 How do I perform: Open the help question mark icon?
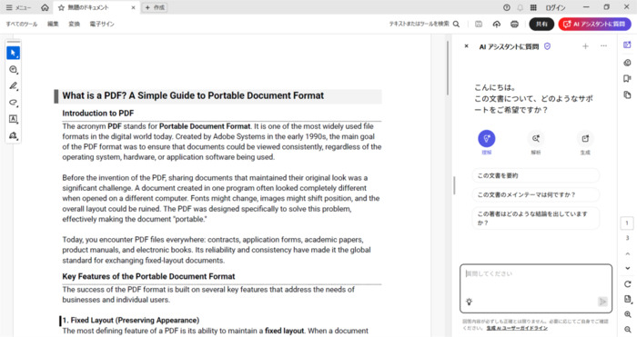click(x=507, y=7)
